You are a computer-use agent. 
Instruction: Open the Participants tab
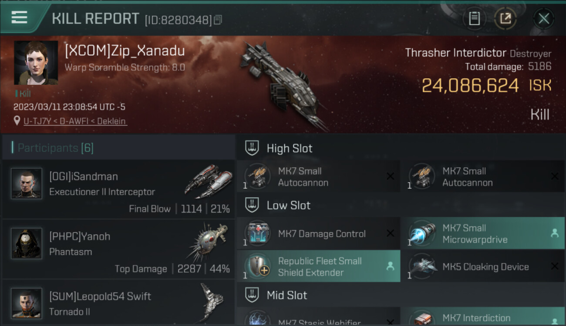[x=55, y=148]
